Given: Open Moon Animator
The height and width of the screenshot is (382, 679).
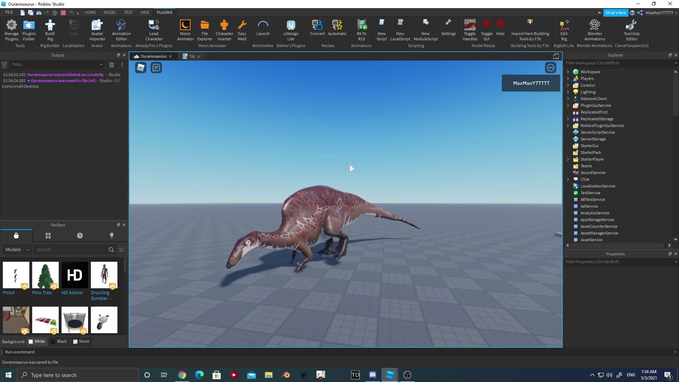Looking at the screenshot, I should click(x=185, y=30).
